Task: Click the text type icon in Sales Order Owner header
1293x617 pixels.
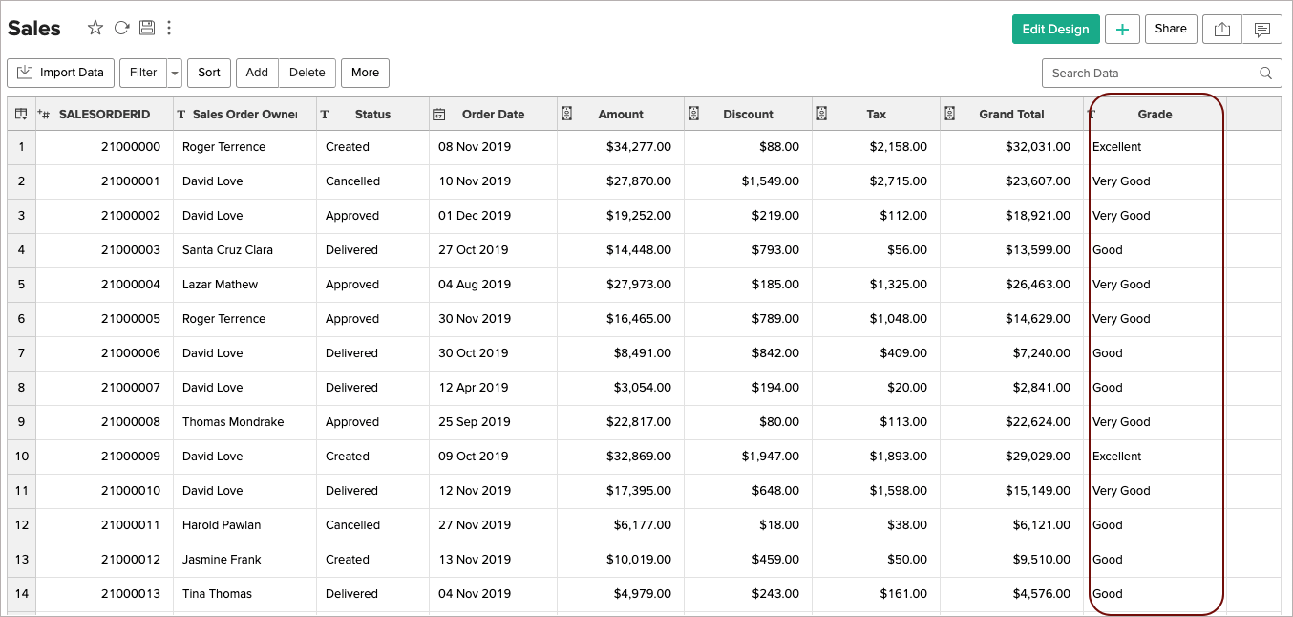Action: point(181,115)
